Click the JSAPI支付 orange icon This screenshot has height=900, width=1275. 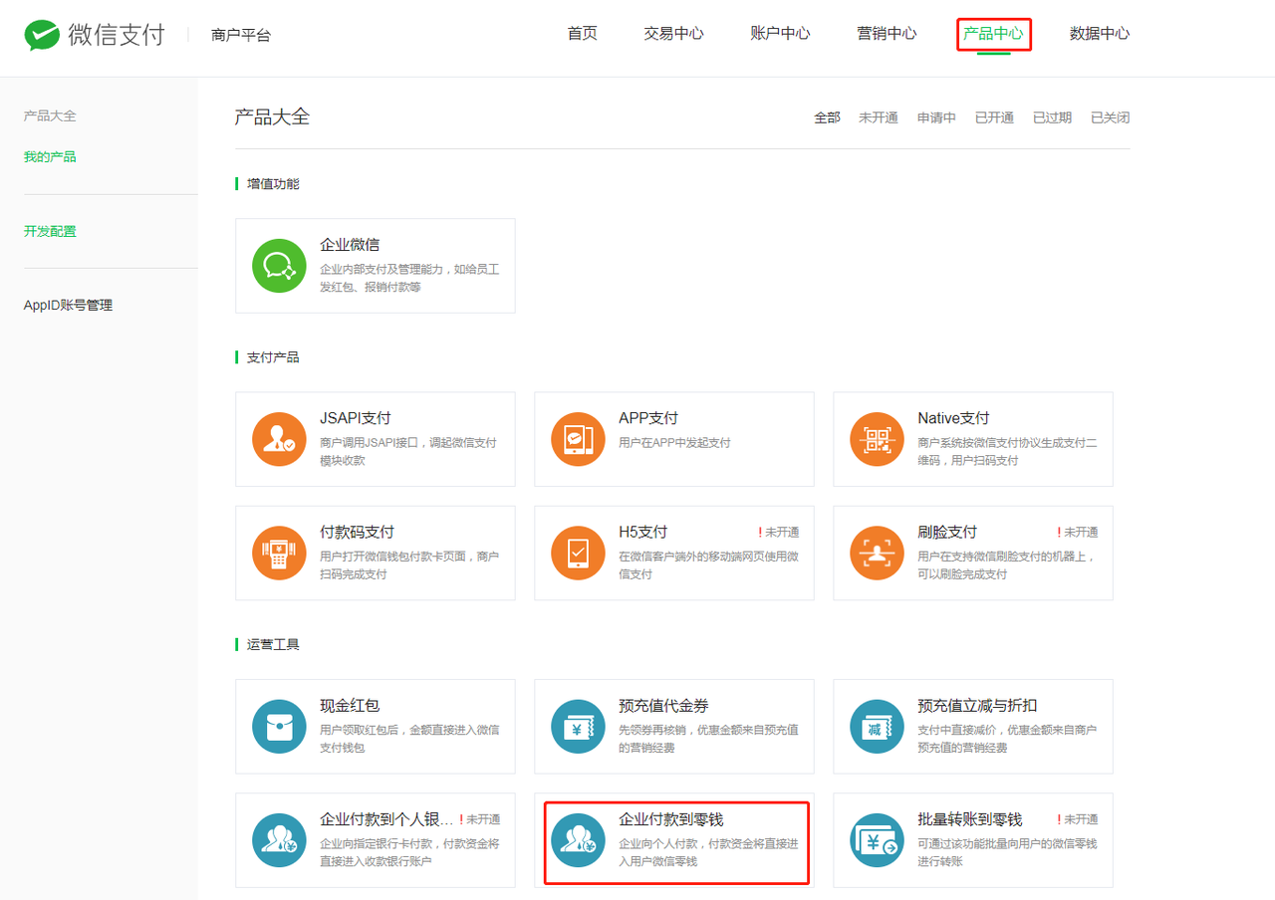point(279,439)
